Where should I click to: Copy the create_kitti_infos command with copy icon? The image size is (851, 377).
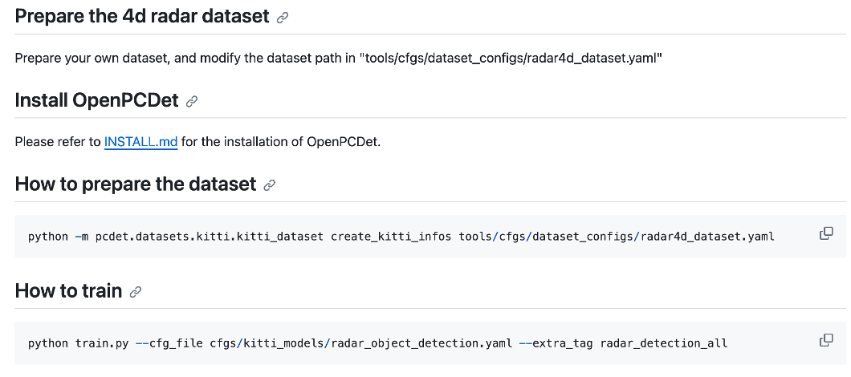pyautogui.click(x=825, y=234)
